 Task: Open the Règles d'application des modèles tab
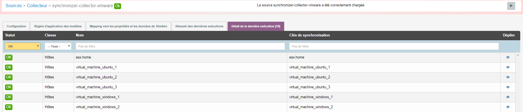pos(58,26)
